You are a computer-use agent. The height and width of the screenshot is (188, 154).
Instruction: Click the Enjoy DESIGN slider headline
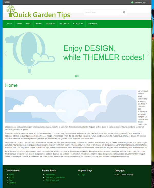pos(104,53)
